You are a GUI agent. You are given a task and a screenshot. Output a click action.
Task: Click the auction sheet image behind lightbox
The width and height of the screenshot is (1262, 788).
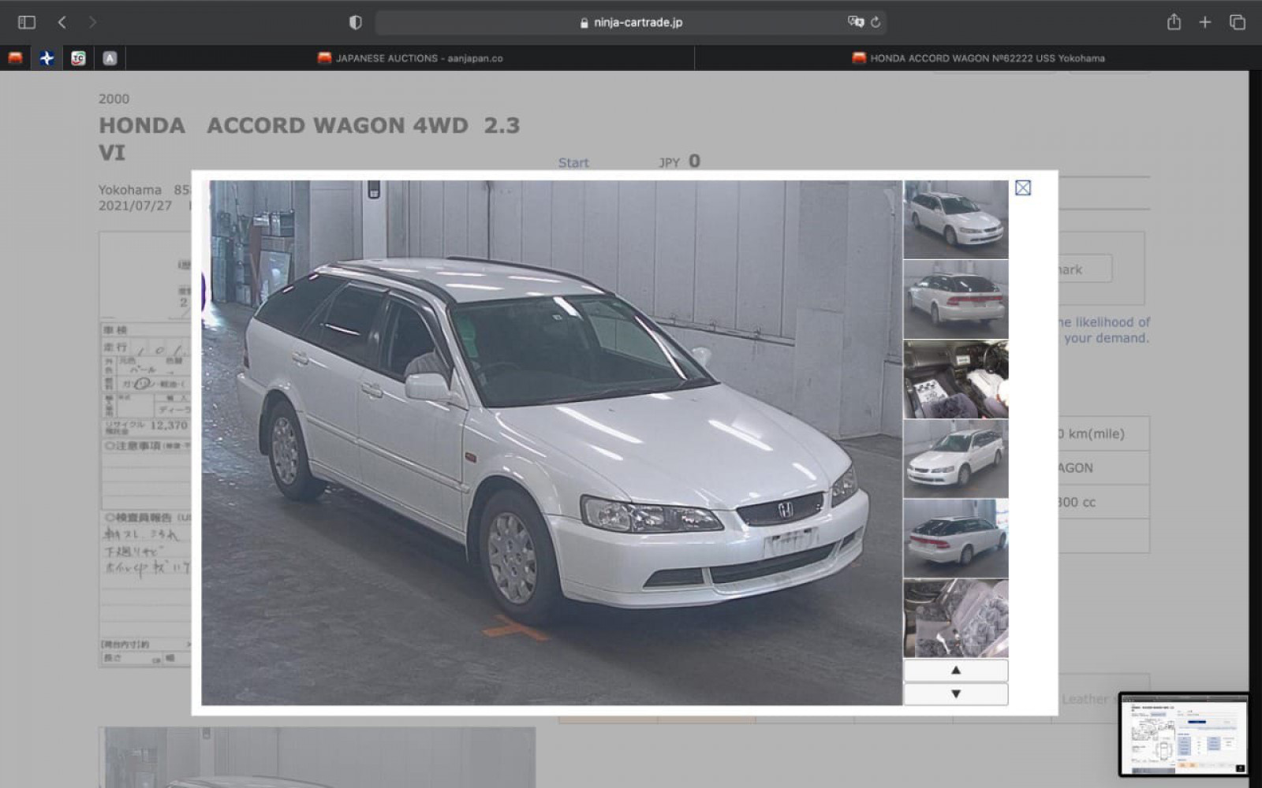(x=145, y=449)
